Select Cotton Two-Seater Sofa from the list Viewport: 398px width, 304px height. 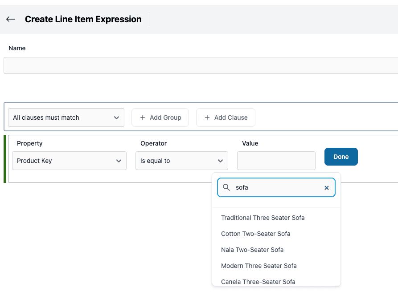coord(255,234)
